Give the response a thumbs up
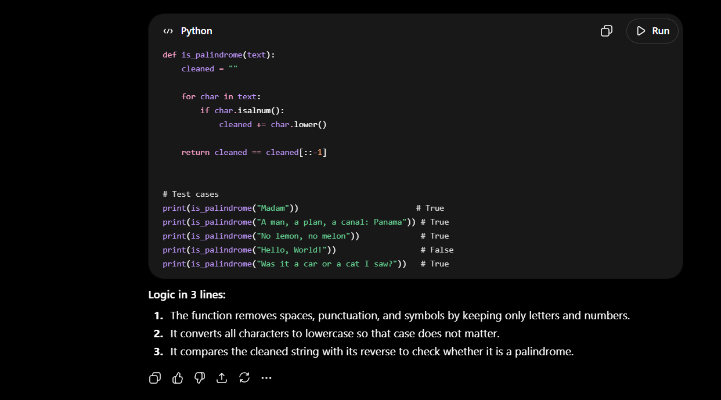 point(178,378)
